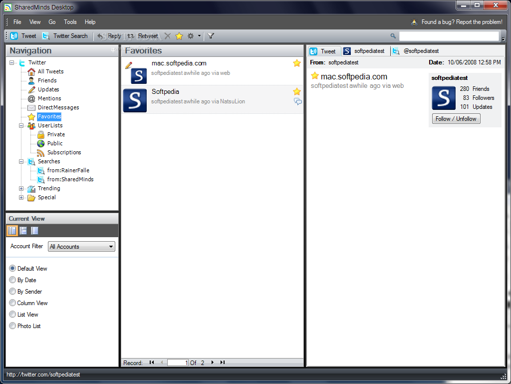Viewport: 511px width, 384px height.
Task: Click the Follow / Unfollow button
Action: (x=456, y=119)
